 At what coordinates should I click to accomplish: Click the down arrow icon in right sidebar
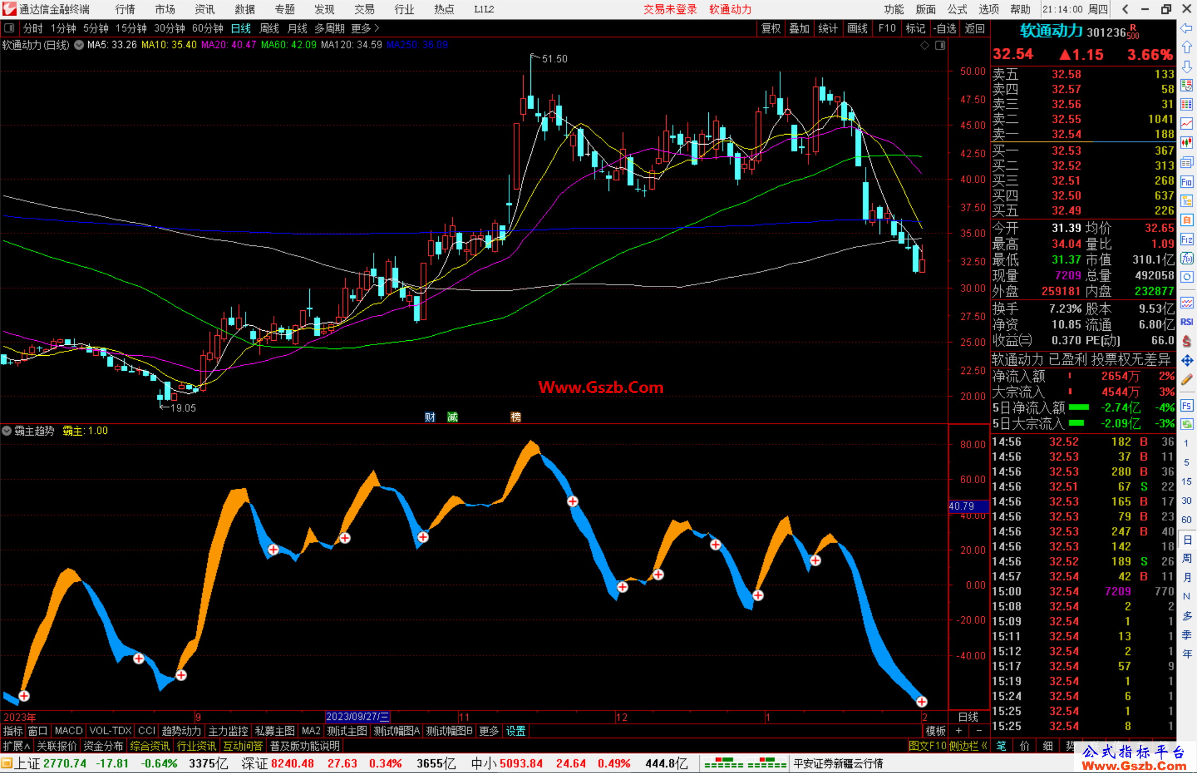[1186, 67]
